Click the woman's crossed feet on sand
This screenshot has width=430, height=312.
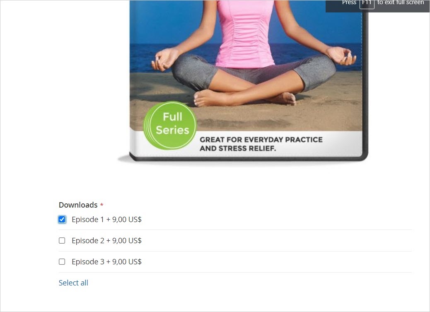(244, 99)
